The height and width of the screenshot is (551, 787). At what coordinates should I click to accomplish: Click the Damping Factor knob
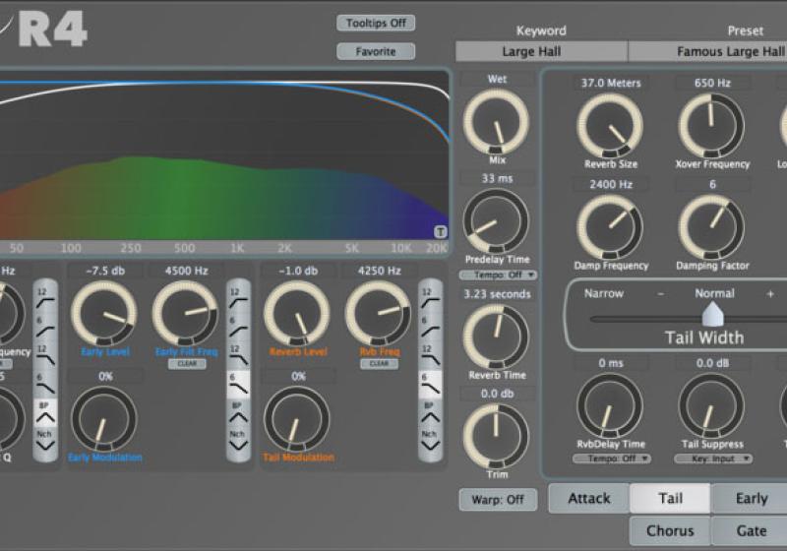pos(711,227)
